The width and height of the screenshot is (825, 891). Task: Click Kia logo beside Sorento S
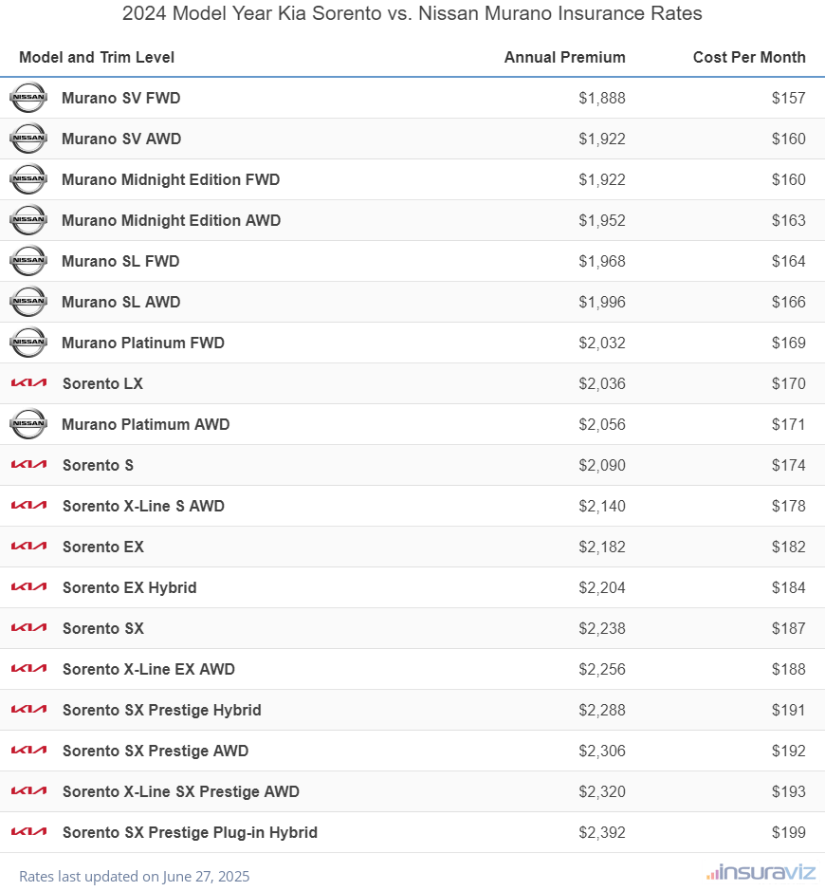coord(29,465)
